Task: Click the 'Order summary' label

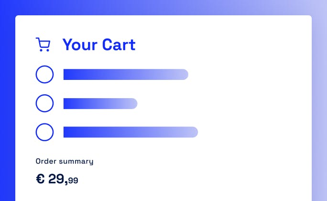Action: pos(65,161)
